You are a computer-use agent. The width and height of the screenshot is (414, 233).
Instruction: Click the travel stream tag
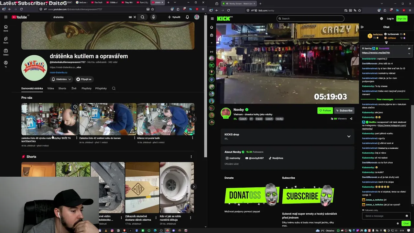tap(259, 119)
